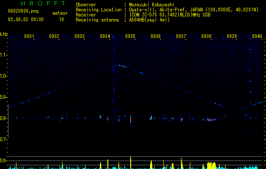Image resolution: width=266 pixels, height=169 pixels.
Task: Click the 0932 time marker
Action: (x=54, y=36)
